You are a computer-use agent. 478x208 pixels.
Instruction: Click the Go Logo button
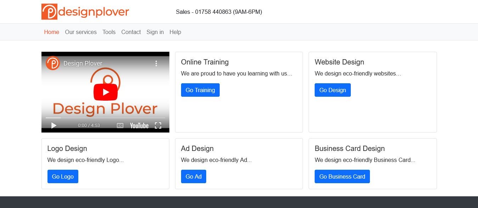(x=63, y=176)
